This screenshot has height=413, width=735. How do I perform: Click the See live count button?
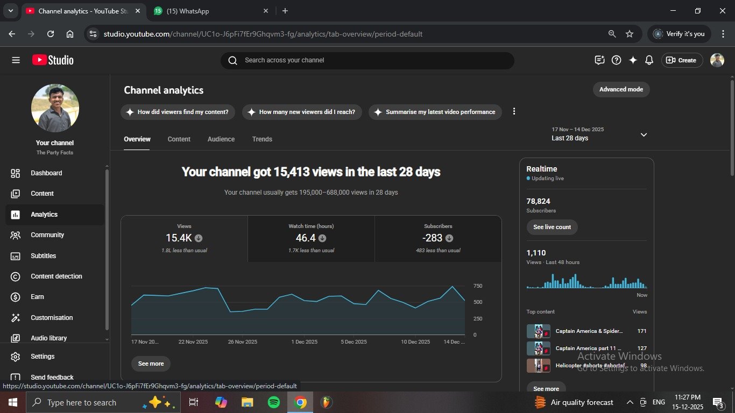552,227
